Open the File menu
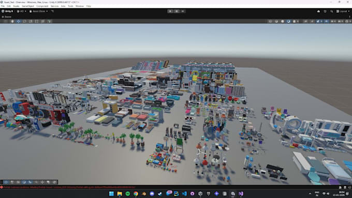 pos(3,6)
